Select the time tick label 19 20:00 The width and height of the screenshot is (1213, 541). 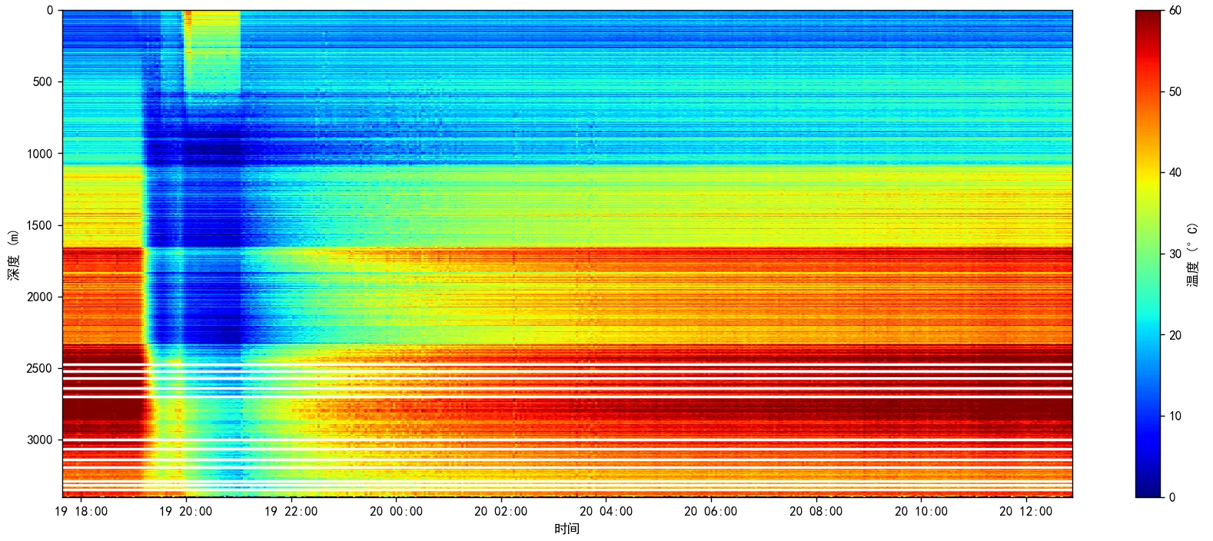(x=186, y=512)
